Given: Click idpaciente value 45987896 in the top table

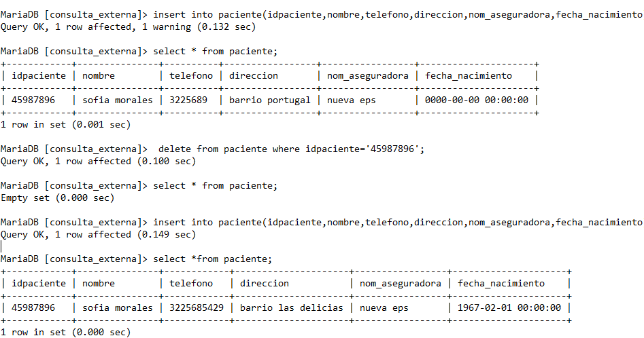Looking at the screenshot, I should click(34, 100).
